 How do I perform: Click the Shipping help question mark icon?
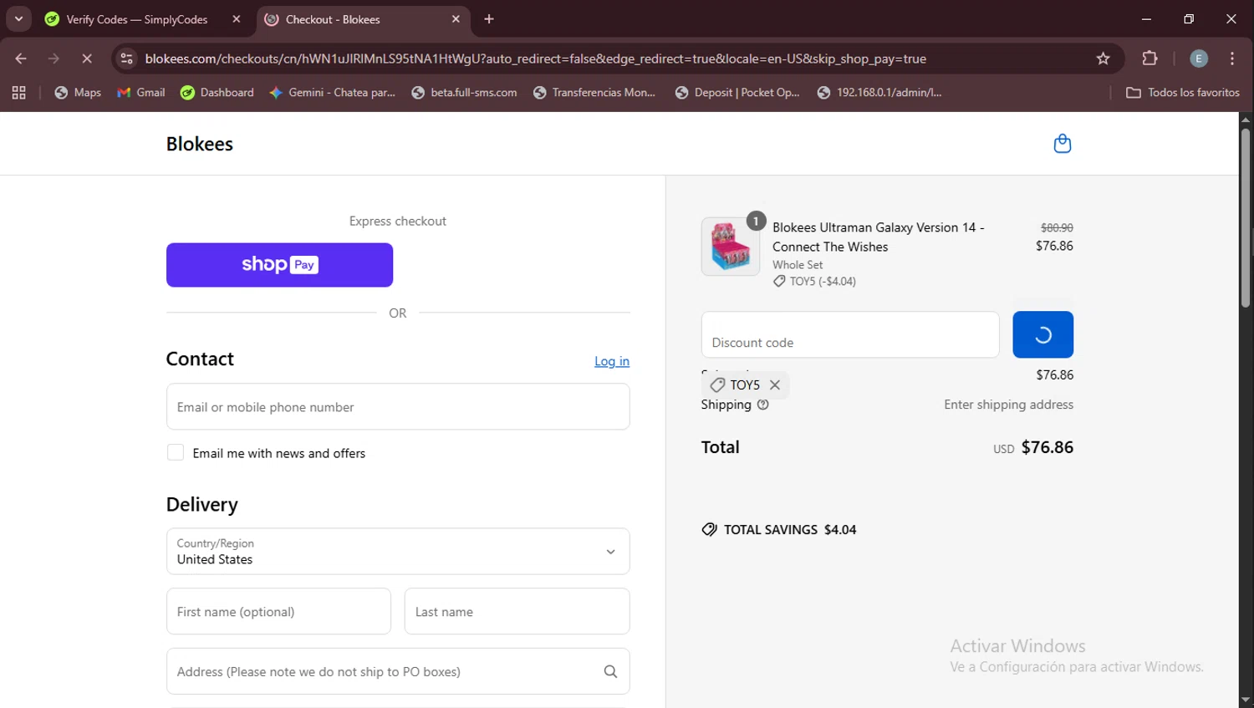coord(762,405)
